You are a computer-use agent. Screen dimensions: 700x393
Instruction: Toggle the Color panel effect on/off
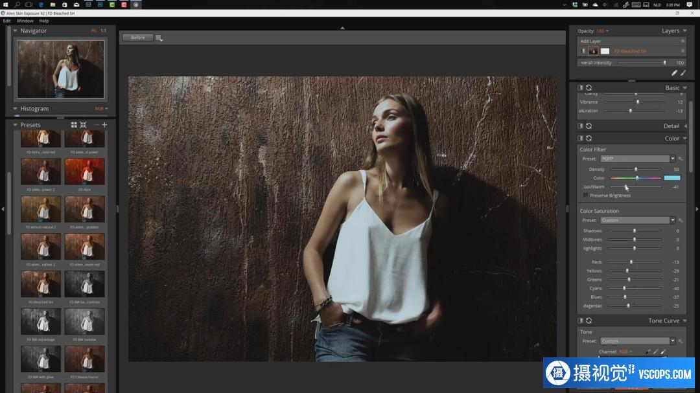pyautogui.click(x=580, y=139)
